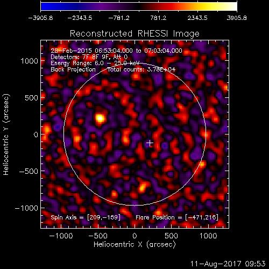Click the 1000 tick label on Y axis

pyautogui.click(x=30, y=61)
